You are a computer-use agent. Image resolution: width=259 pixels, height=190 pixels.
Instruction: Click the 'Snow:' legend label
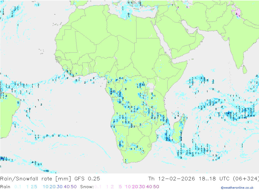[87, 187]
